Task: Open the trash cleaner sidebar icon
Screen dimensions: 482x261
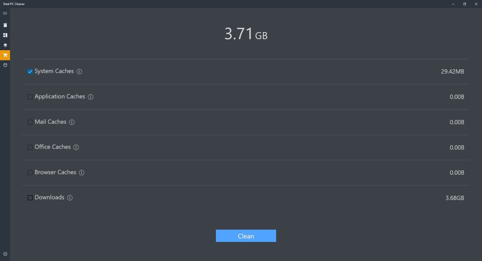Action: [x=5, y=25]
